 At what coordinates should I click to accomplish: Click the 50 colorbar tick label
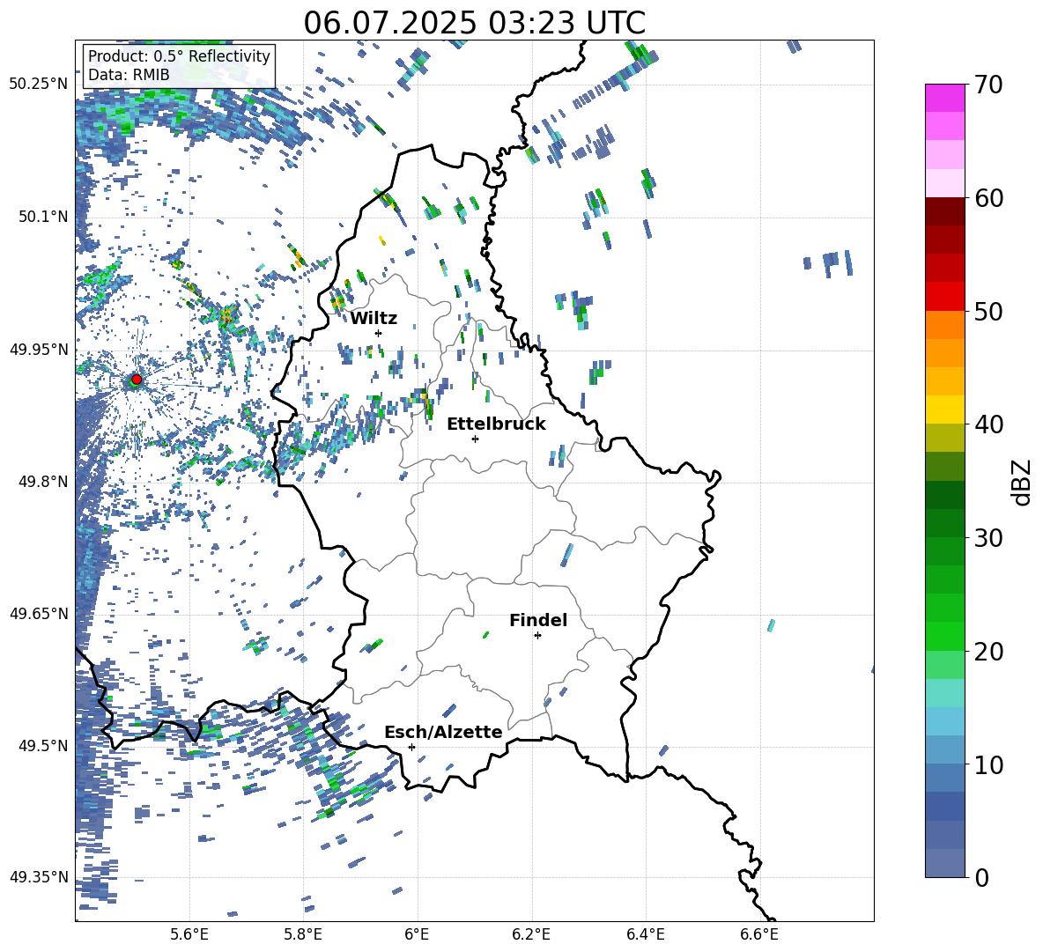pos(988,311)
